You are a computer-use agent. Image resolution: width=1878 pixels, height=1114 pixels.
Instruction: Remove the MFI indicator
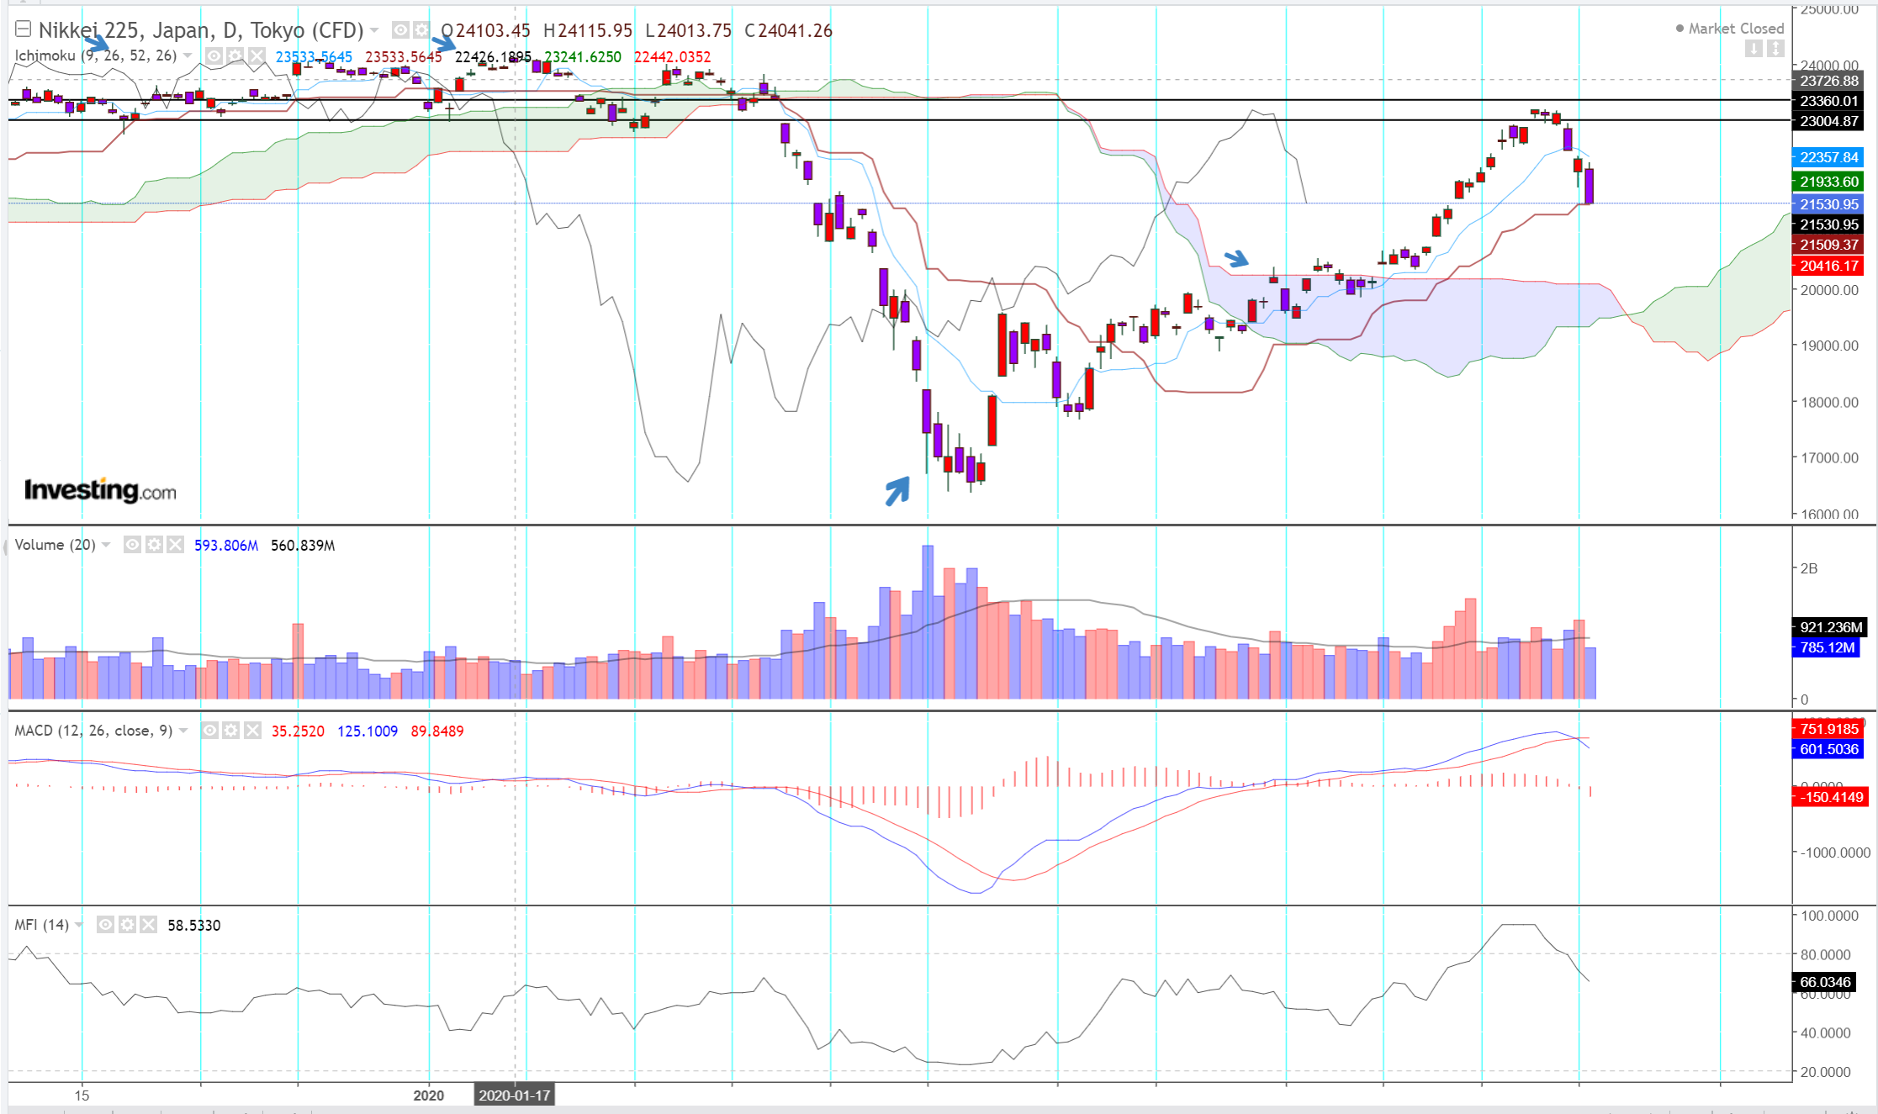tap(148, 925)
